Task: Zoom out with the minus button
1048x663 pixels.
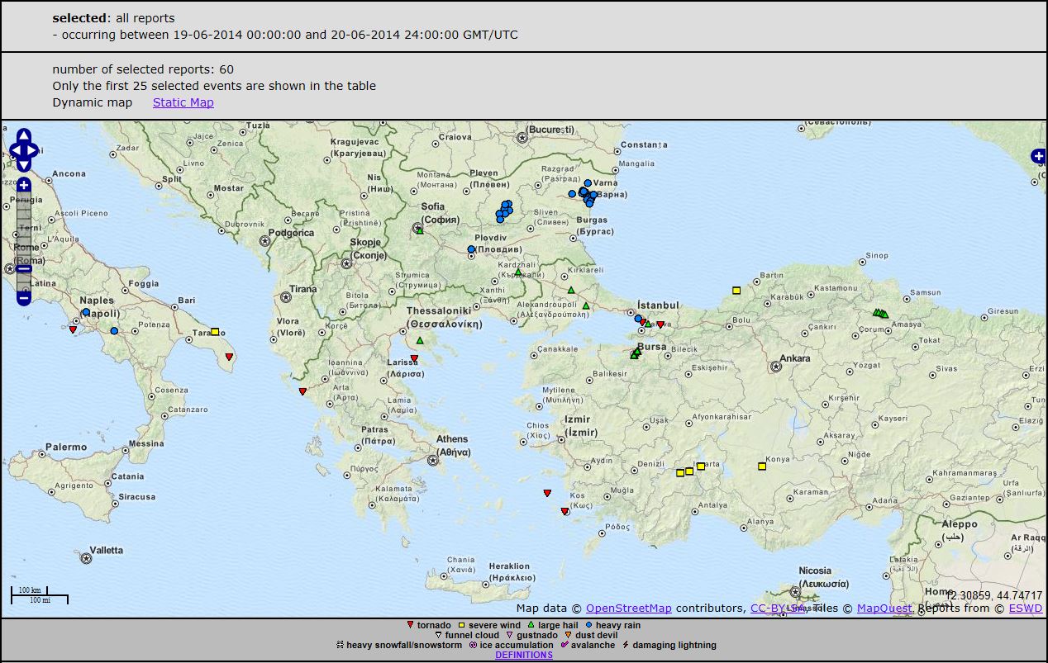Action: [24, 298]
